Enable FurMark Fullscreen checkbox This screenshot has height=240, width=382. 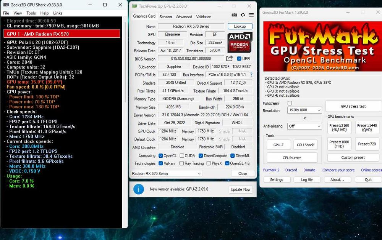[290, 103]
